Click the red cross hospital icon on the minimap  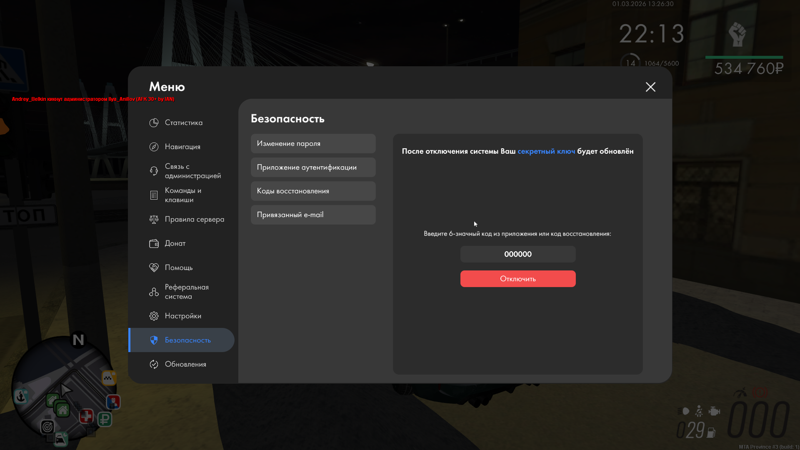[86, 416]
